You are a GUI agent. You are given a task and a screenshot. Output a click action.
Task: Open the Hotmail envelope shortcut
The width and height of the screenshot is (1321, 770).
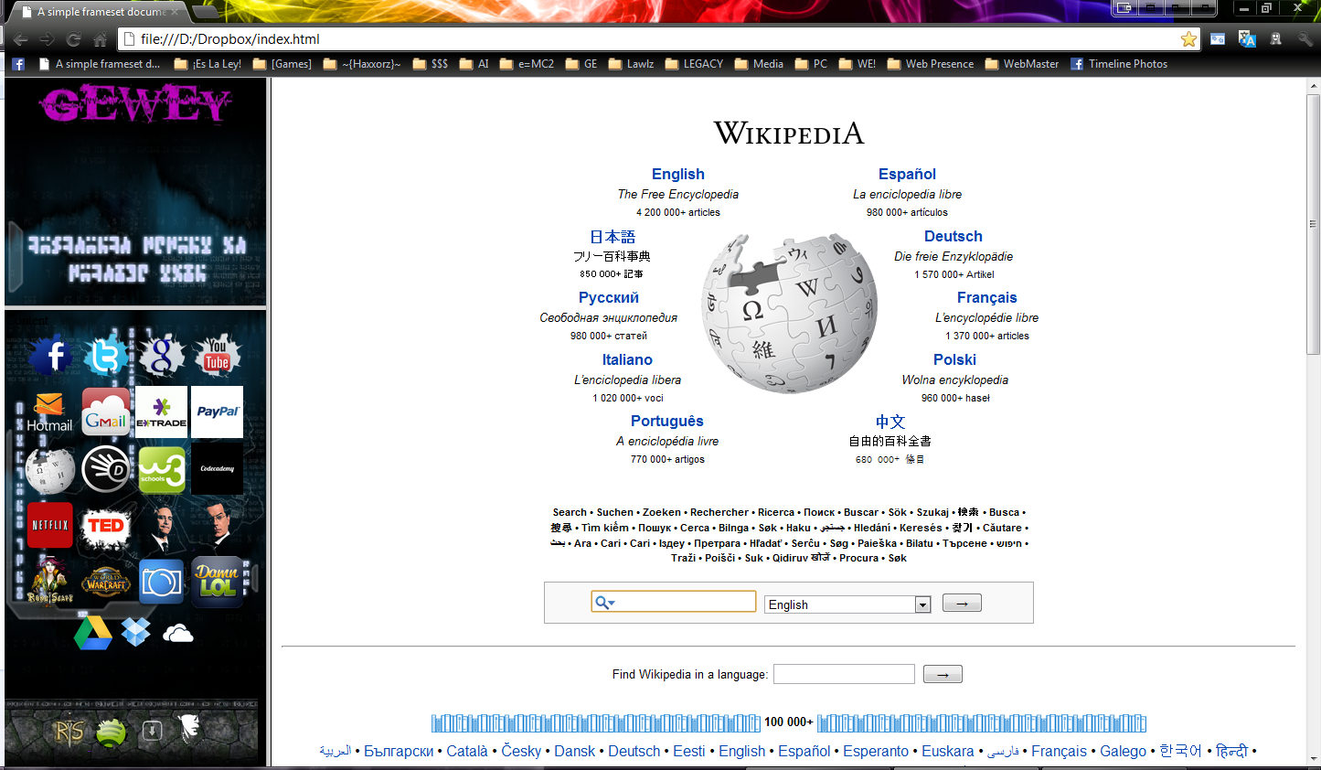point(49,412)
